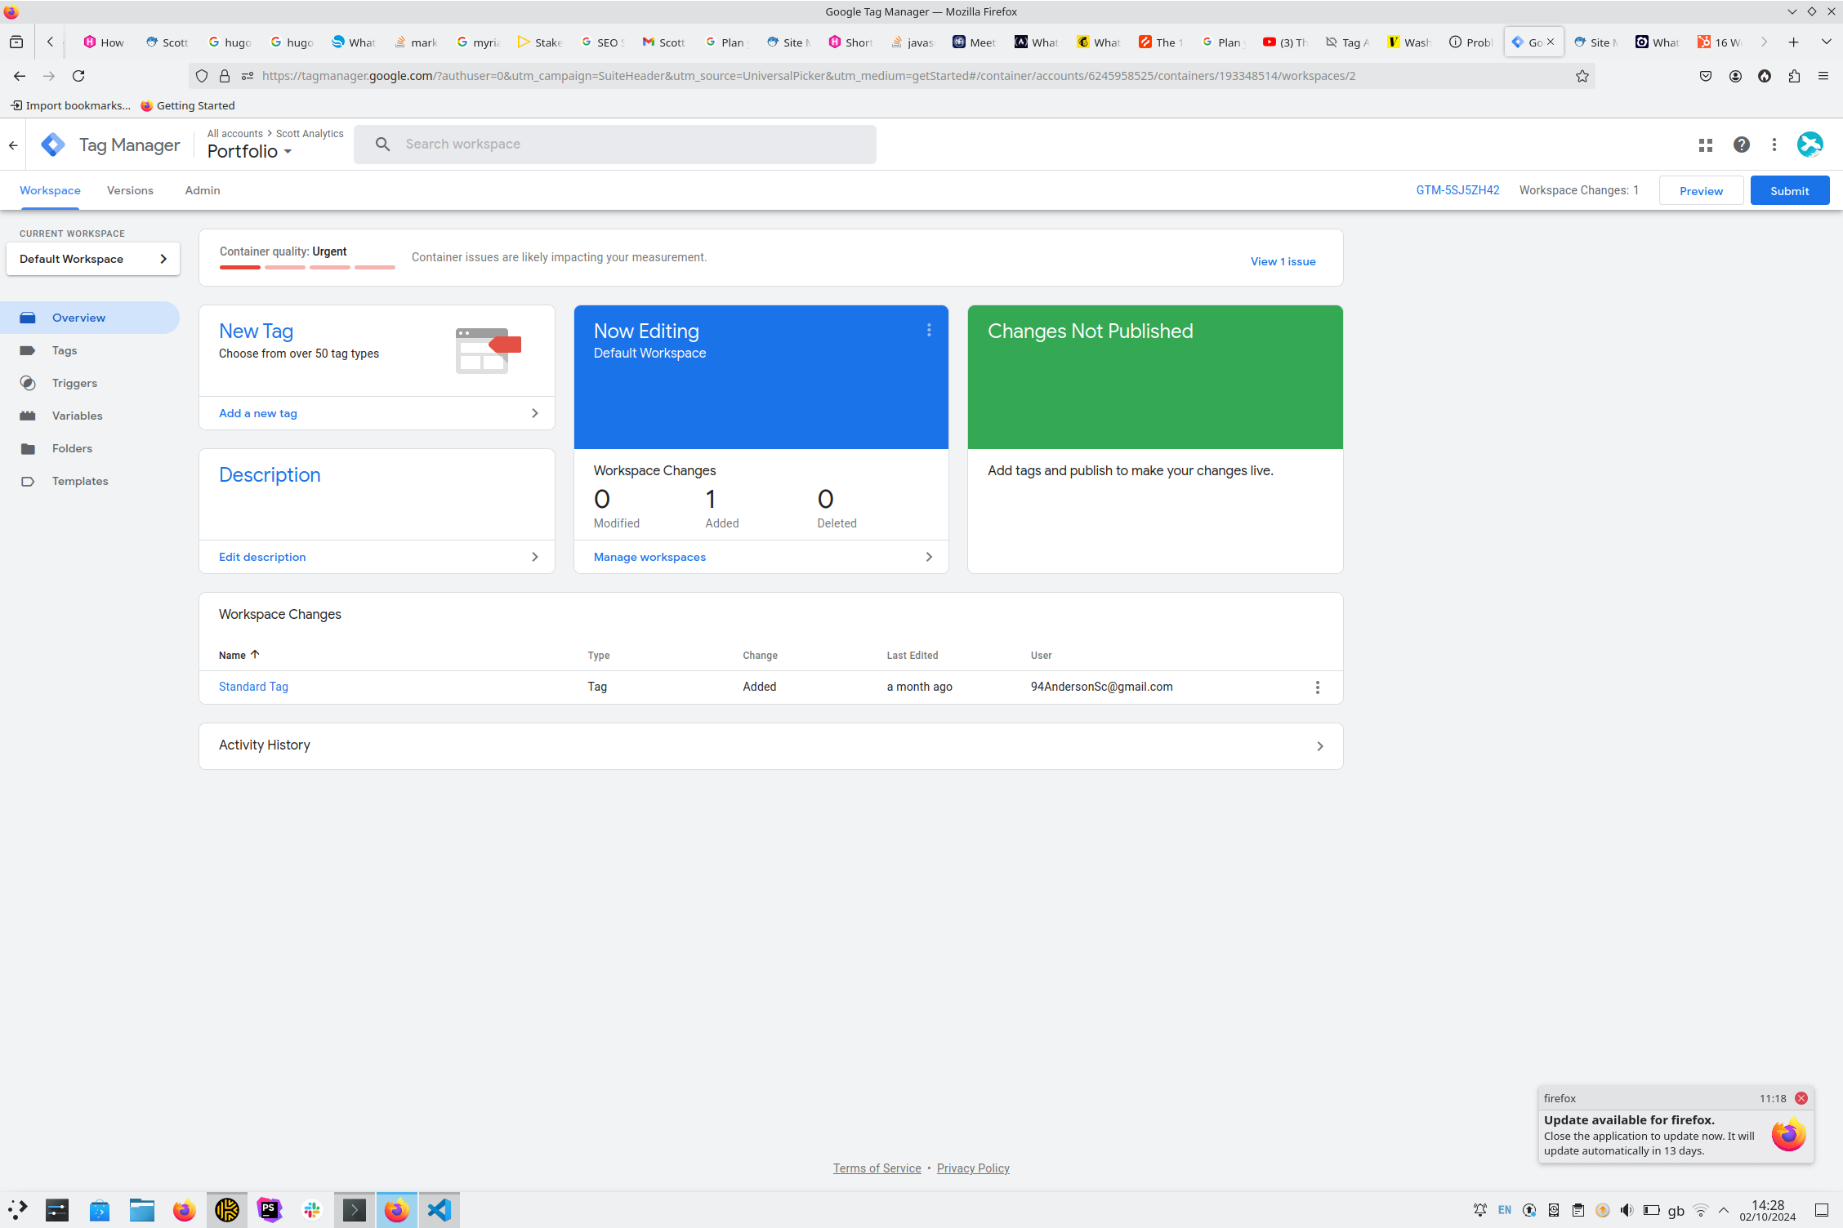
Task: Open the Tag Manager help icon
Action: pyautogui.click(x=1741, y=145)
